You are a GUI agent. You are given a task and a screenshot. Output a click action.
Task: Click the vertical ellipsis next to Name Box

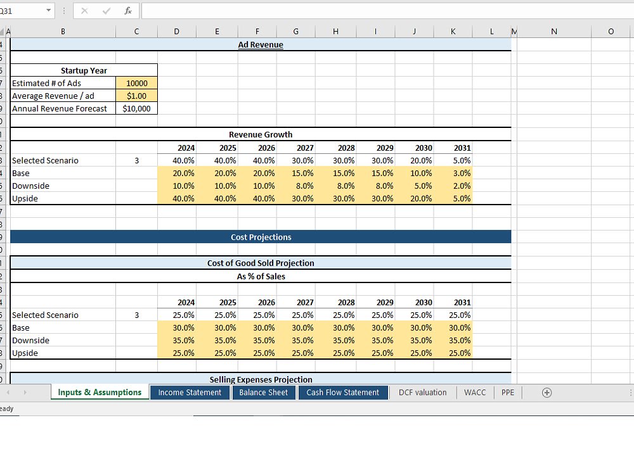[x=65, y=10]
